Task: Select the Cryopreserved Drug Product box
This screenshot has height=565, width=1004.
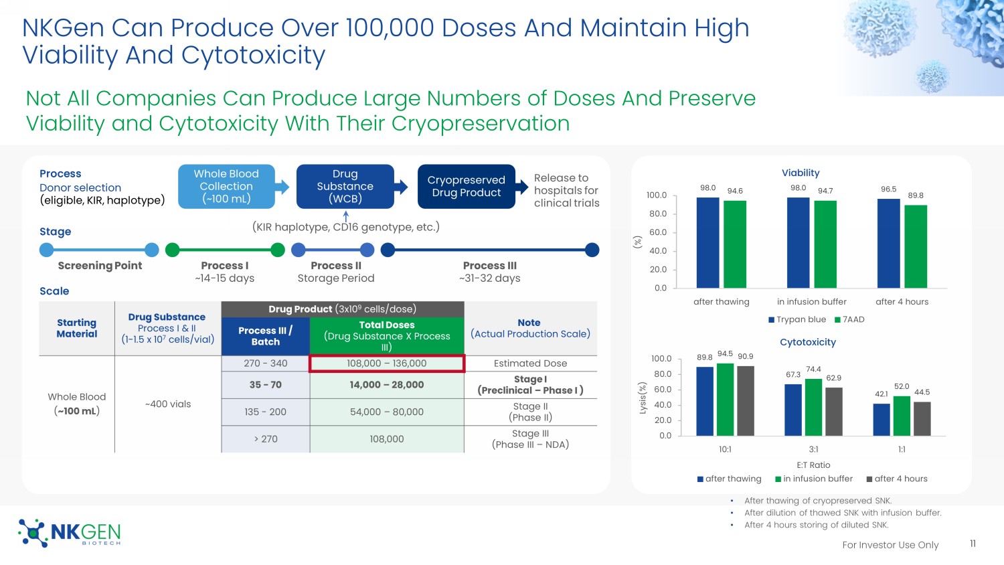Action: point(466,187)
